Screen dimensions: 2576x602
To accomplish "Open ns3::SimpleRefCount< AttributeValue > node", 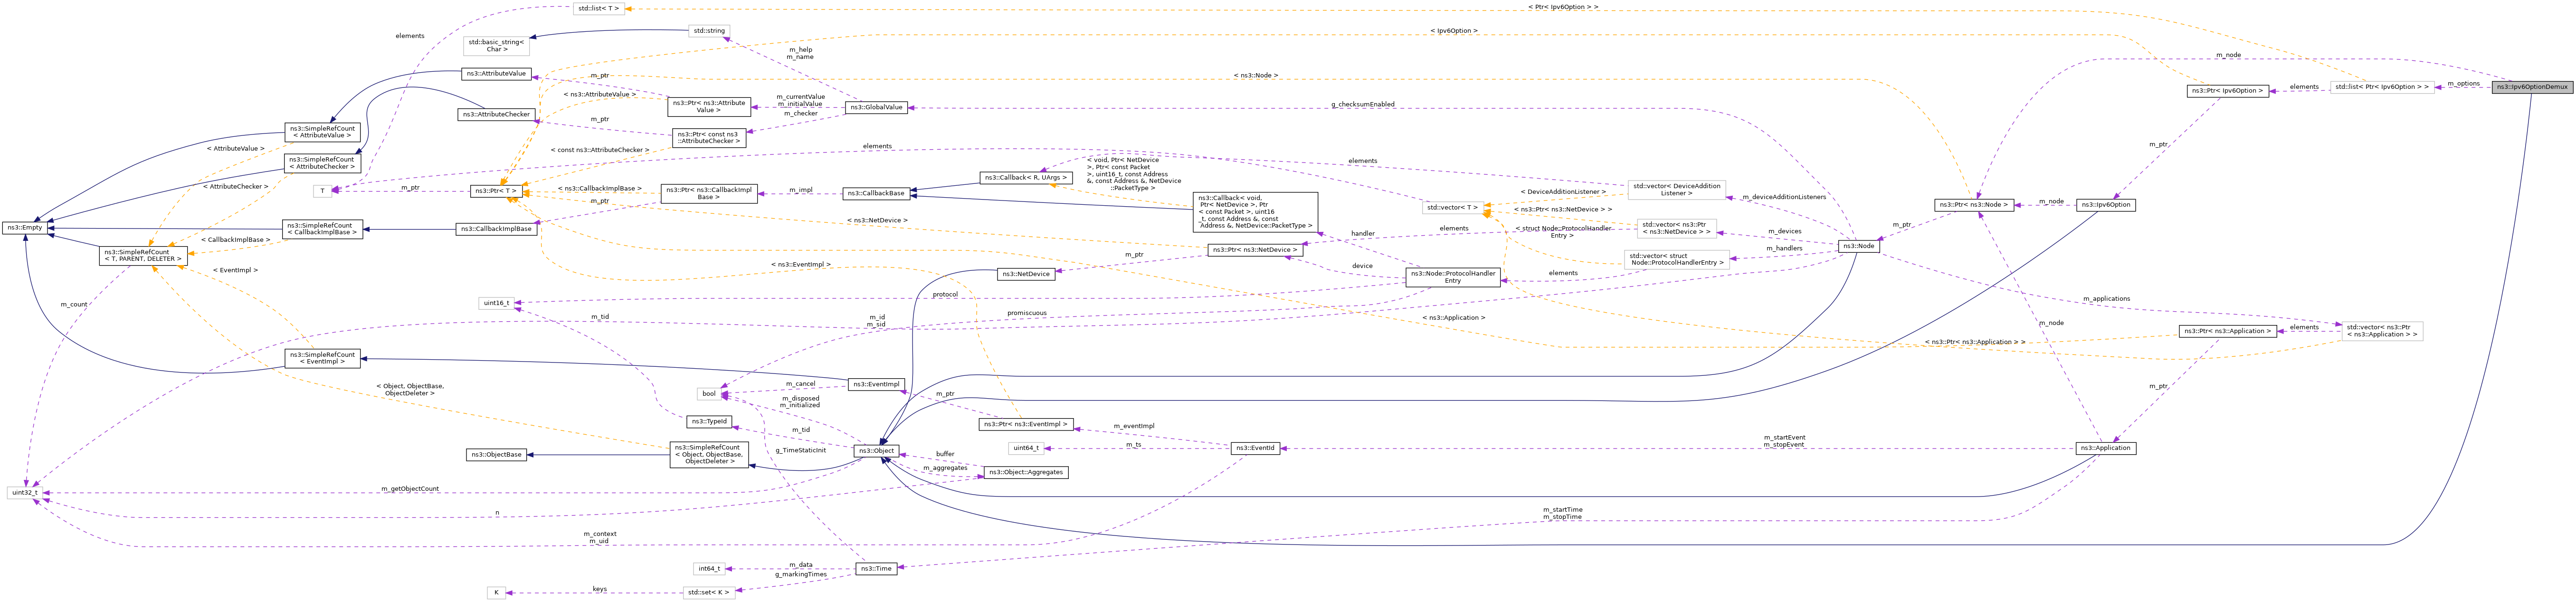I will [x=322, y=132].
